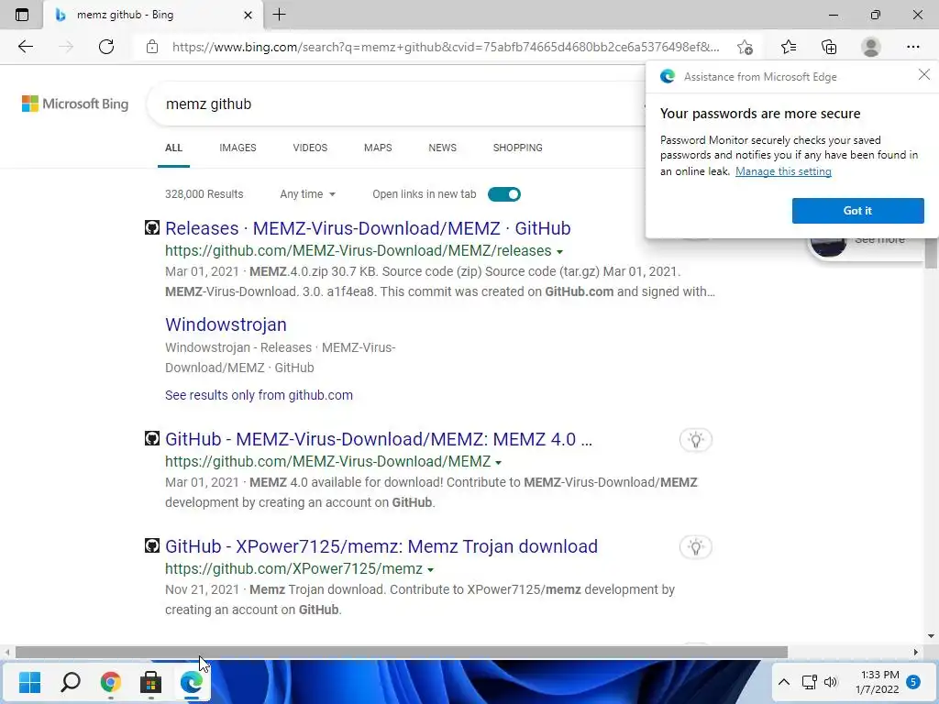Open GitHub MEMZ 4.0 result link
The width and height of the screenshot is (939, 704).
(379, 439)
